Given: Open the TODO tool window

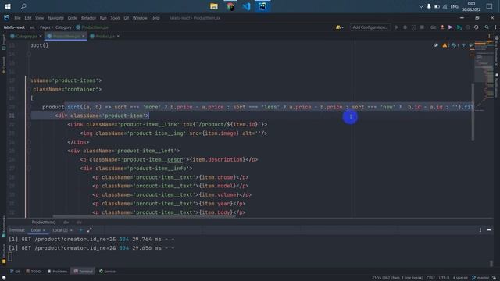Looking at the screenshot, I should pos(33,272).
